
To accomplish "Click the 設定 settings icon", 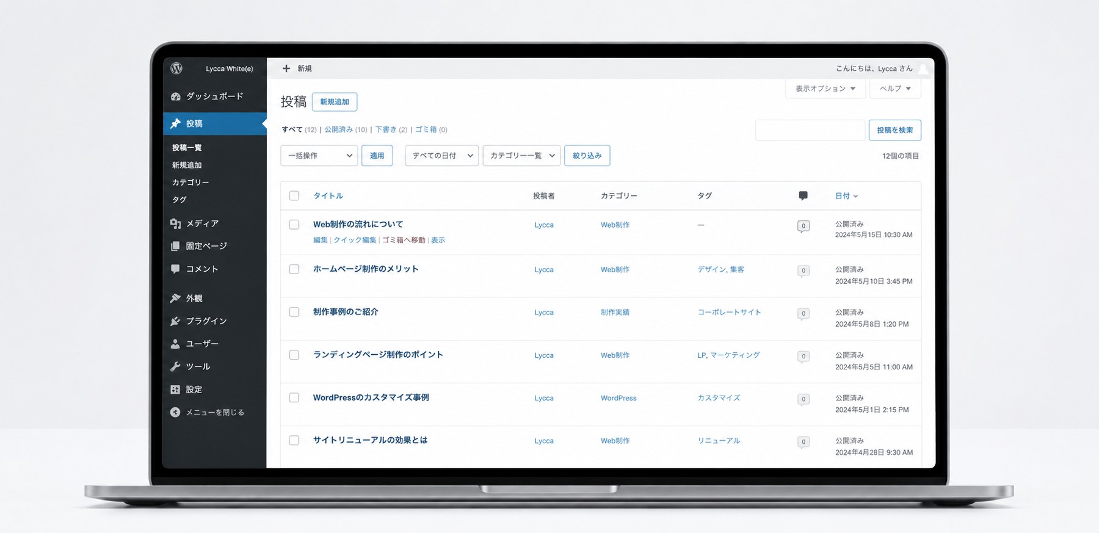I will click(176, 390).
